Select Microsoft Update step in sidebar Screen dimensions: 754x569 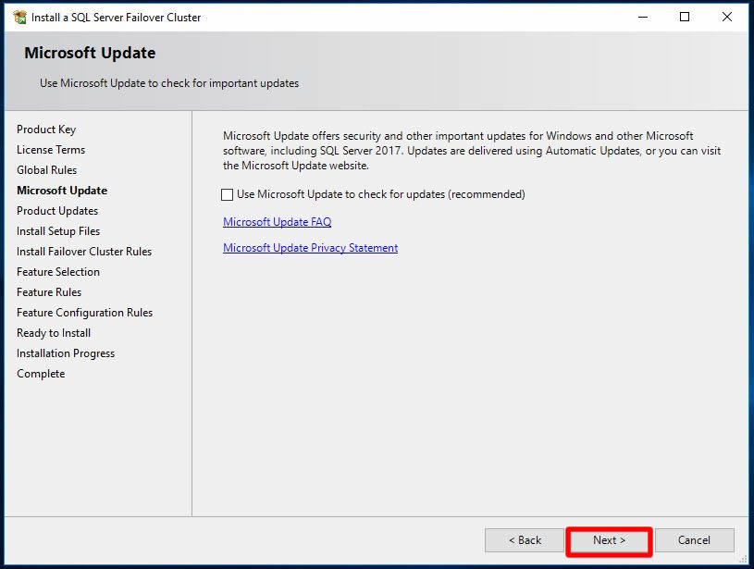(62, 191)
